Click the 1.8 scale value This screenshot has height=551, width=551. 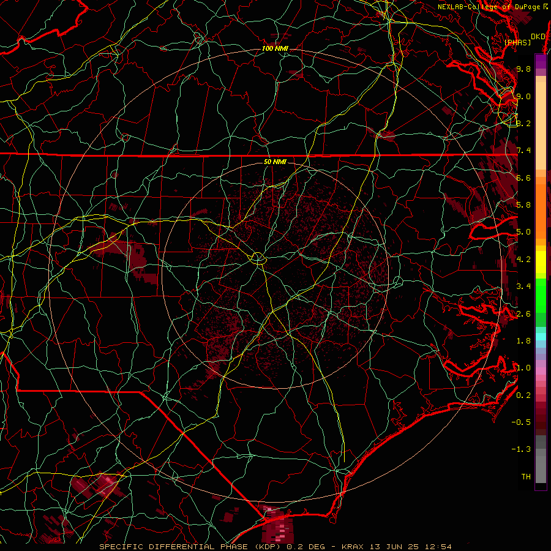click(523, 341)
